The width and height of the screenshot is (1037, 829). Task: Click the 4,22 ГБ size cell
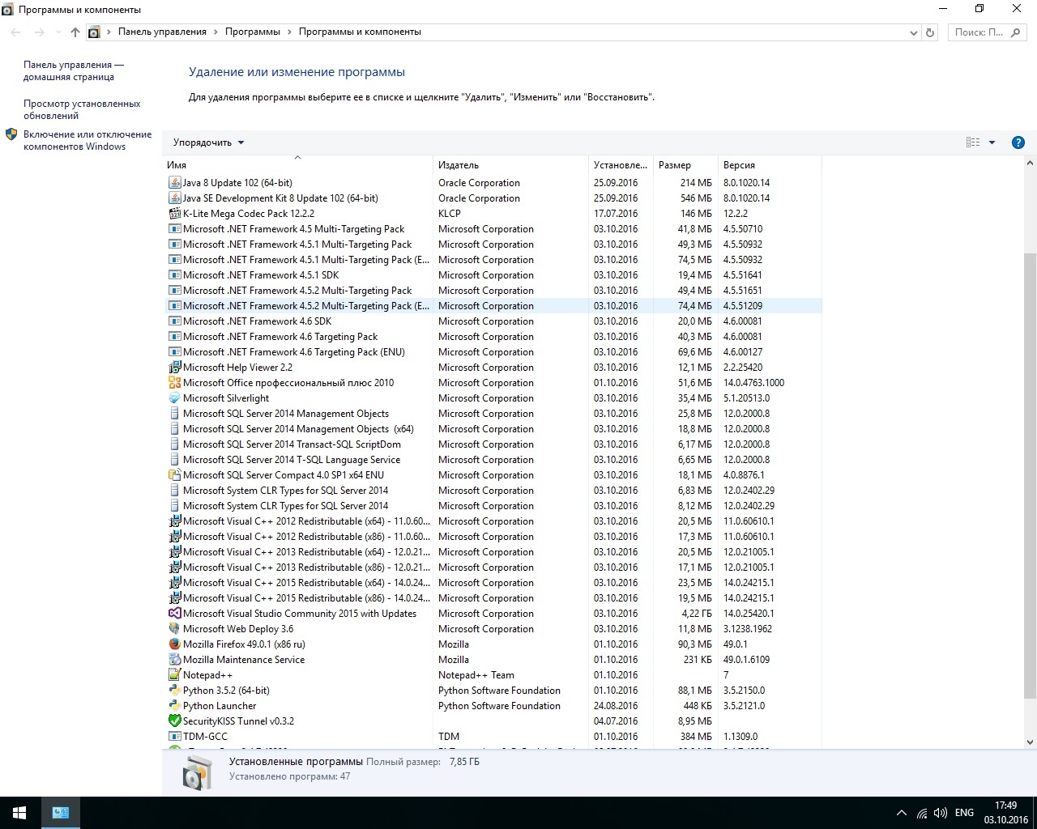tap(697, 614)
